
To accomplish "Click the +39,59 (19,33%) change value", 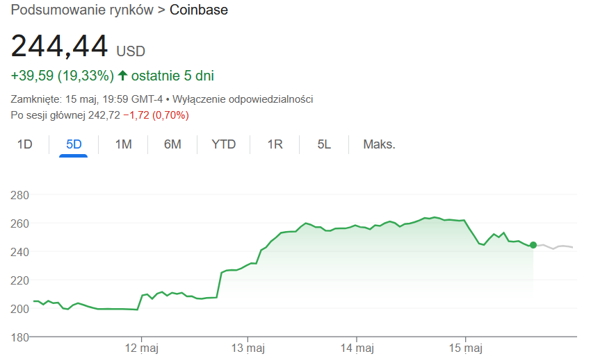I will point(63,75).
